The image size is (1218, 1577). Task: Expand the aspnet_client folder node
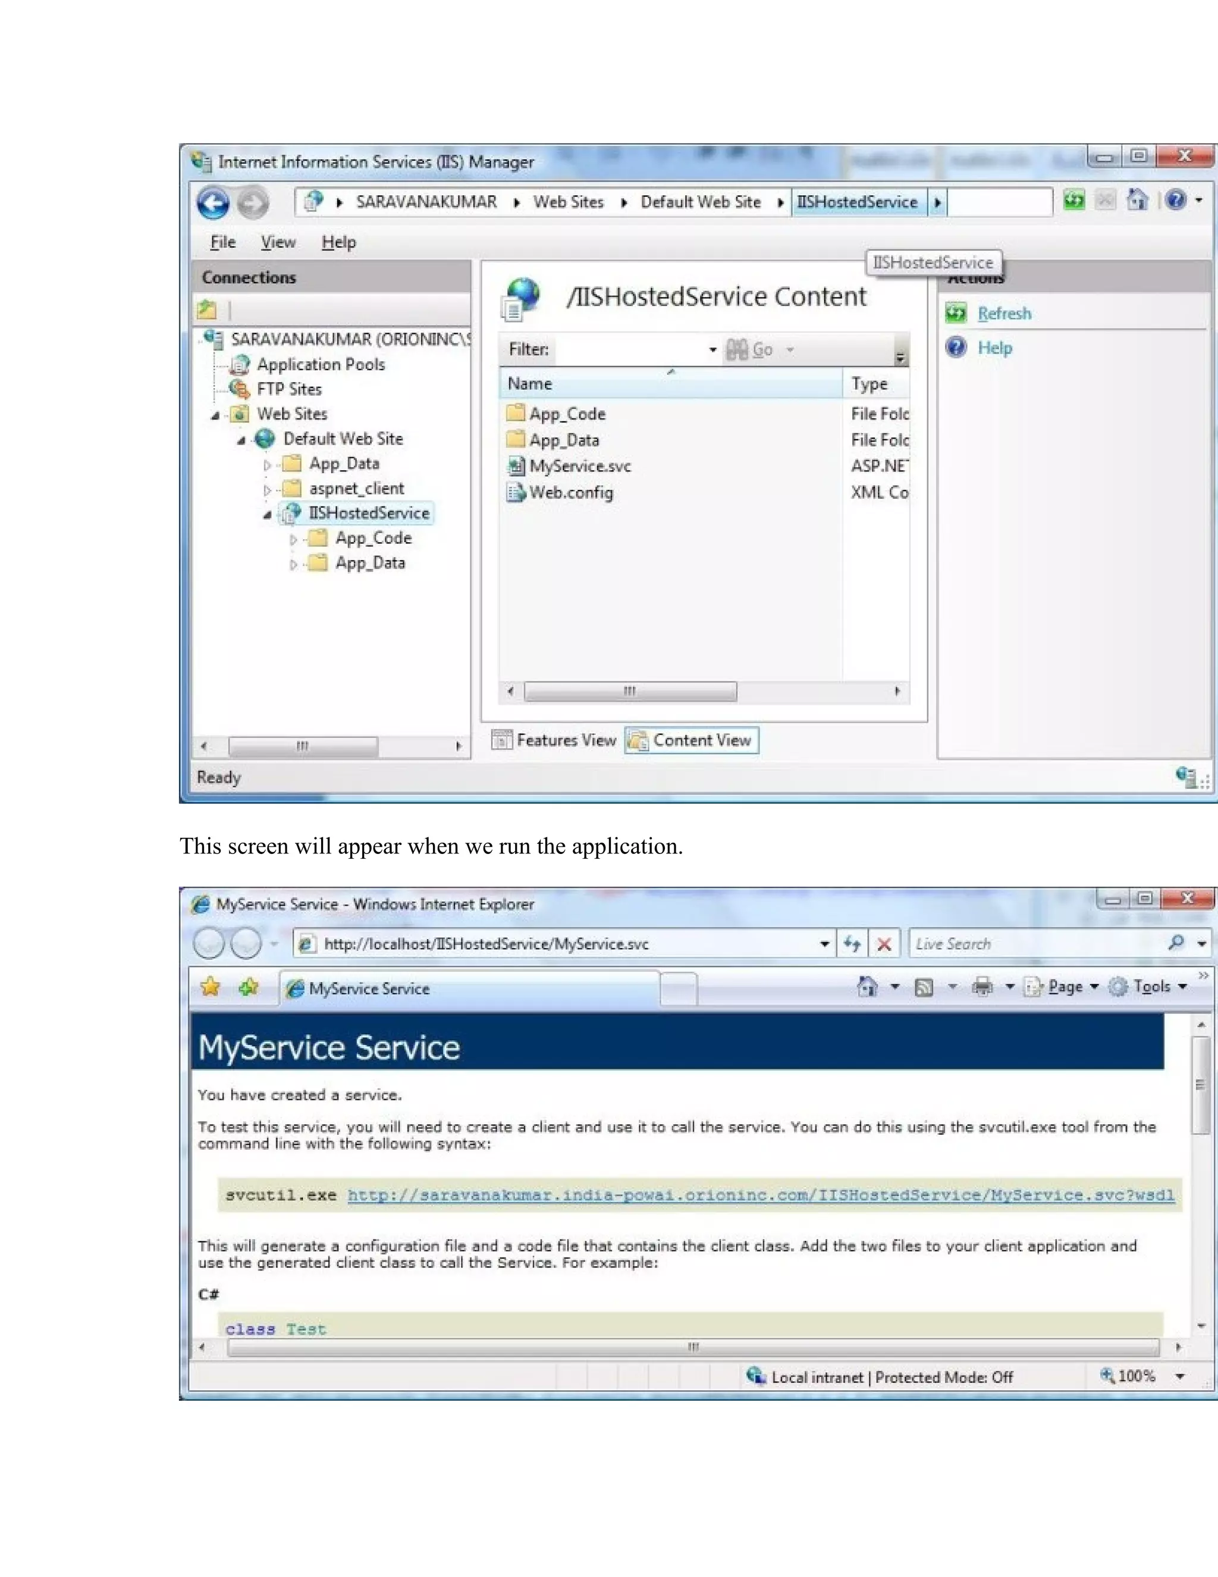(x=267, y=490)
